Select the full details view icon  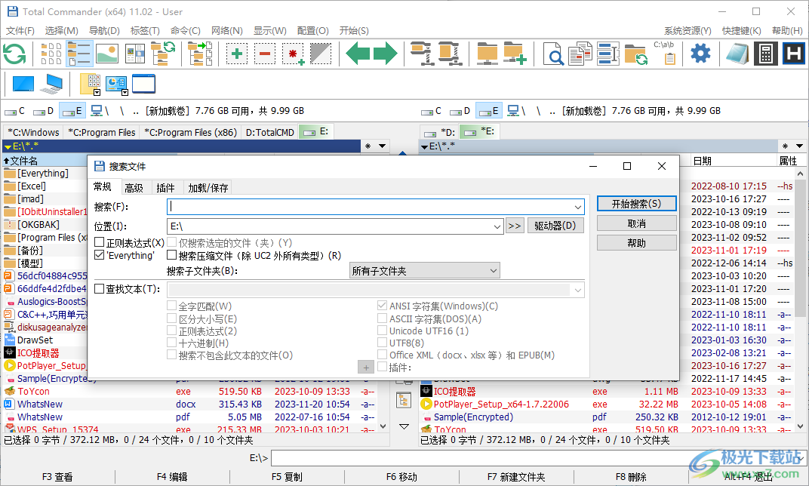79,54
